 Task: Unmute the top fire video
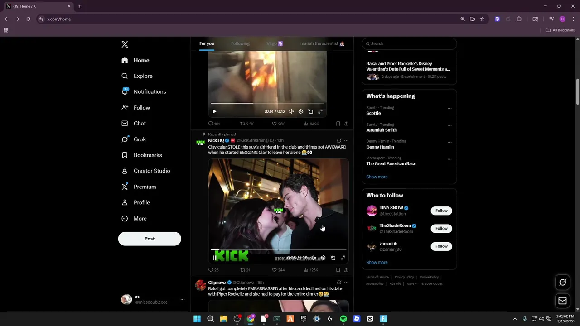click(291, 111)
